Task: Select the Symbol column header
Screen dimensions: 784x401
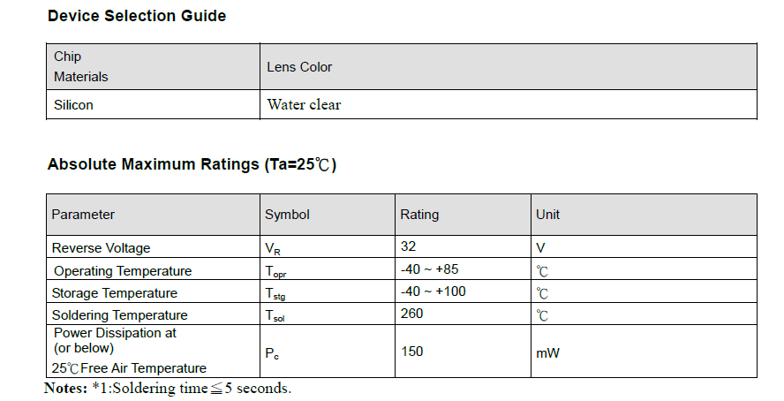Action: 287,215
